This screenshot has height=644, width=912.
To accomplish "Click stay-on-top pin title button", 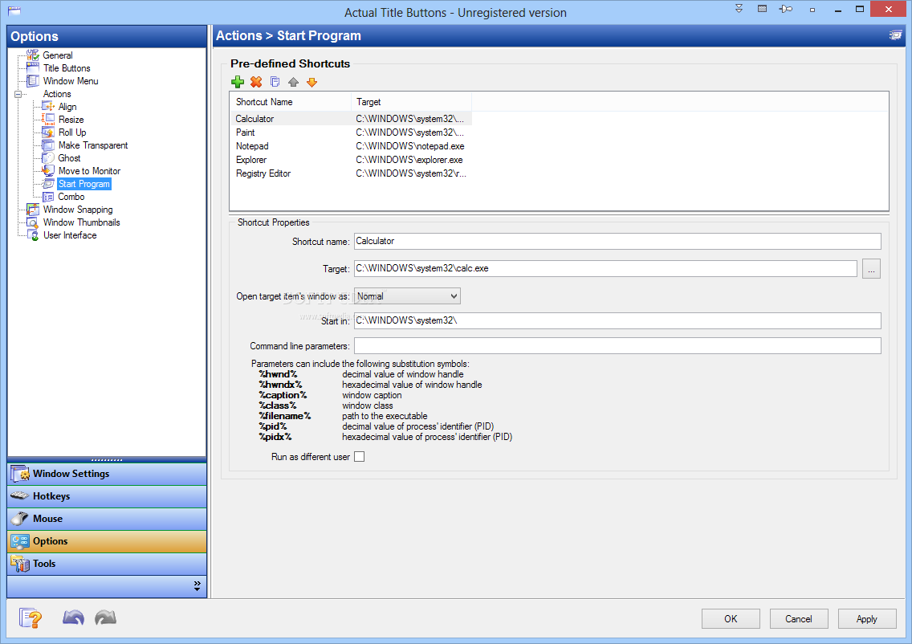I will click(x=786, y=9).
